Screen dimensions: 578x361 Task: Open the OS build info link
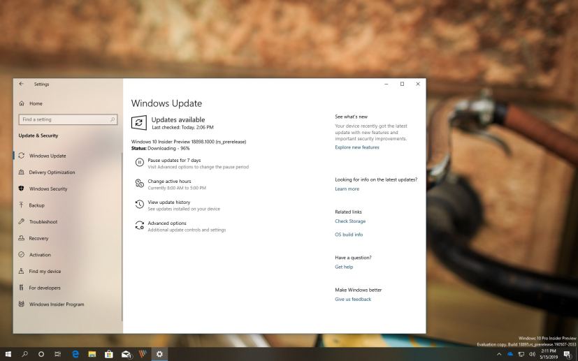349,235
